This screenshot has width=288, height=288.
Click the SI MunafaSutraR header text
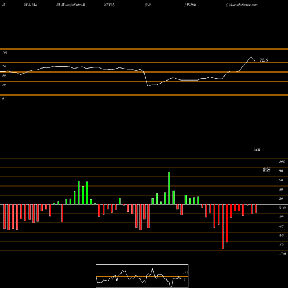click(71, 5)
